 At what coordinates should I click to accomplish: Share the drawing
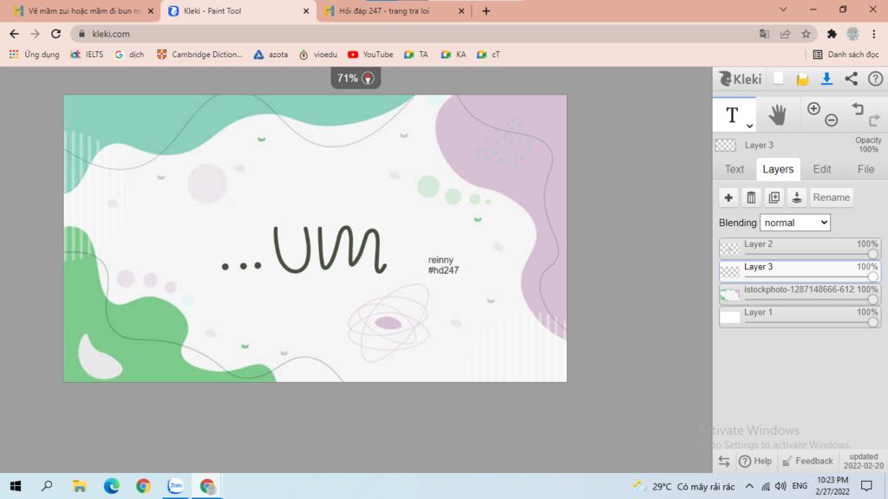point(852,79)
